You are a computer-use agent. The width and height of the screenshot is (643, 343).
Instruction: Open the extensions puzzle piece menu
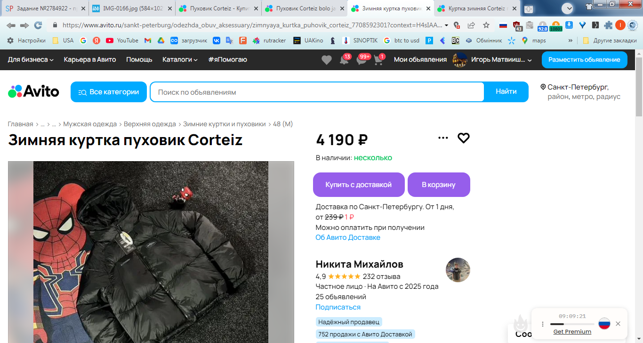pos(608,25)
